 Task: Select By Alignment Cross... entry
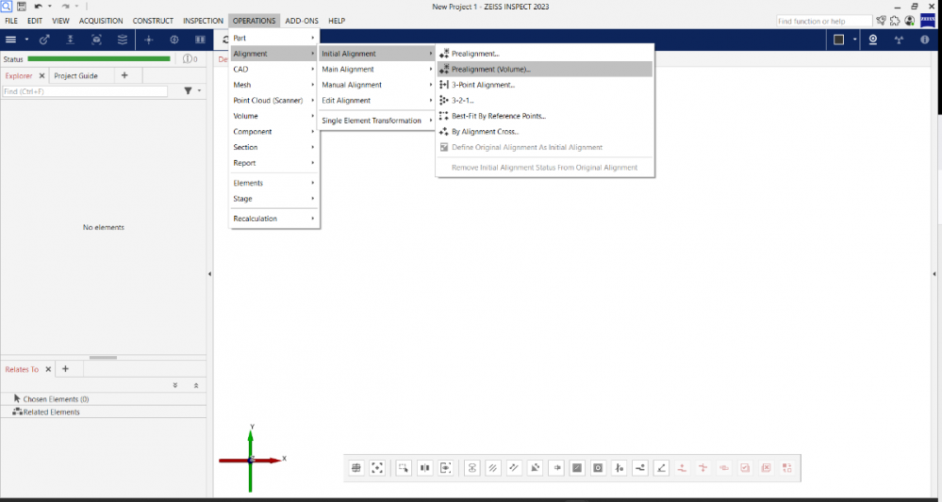pos(545,131)
